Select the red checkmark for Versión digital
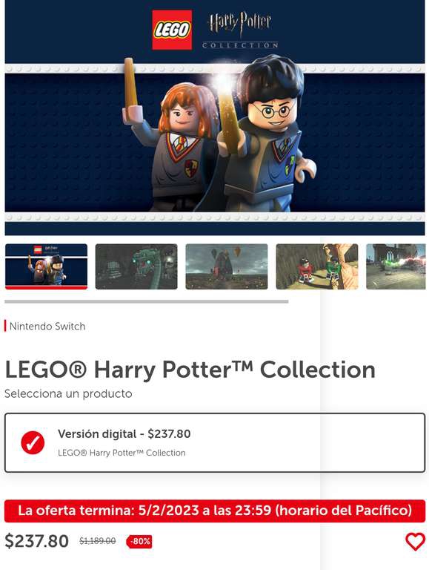The width and height of the screenshot is (429, 570). [33, 442]
